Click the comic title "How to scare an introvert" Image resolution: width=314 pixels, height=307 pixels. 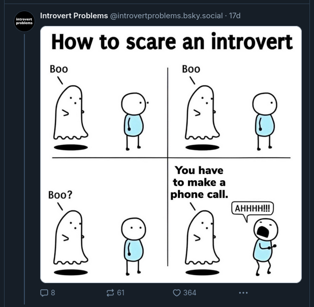[172, 42]
